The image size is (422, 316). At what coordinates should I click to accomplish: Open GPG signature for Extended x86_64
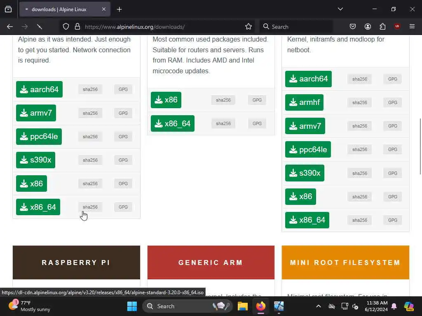click(x=257, y=123)
